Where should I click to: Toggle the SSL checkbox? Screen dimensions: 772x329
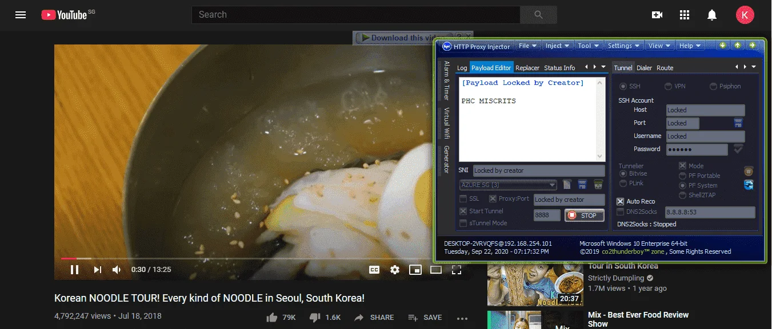click(463, 198)
